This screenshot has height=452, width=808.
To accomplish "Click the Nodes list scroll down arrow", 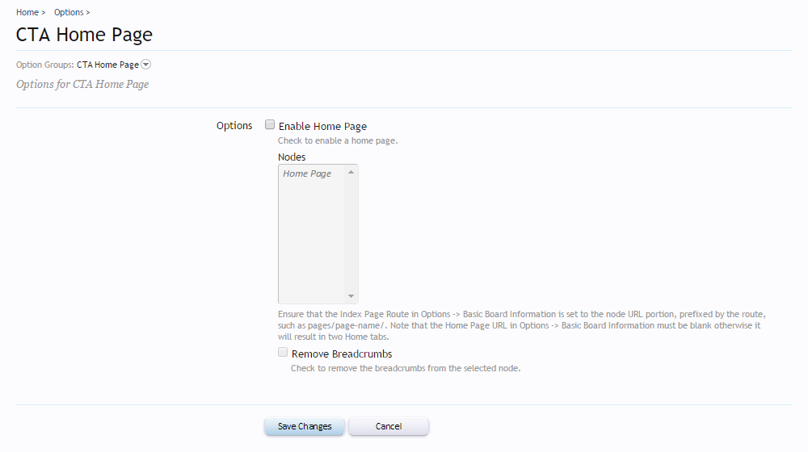I will pyautogui.click(x=351, y=296).
